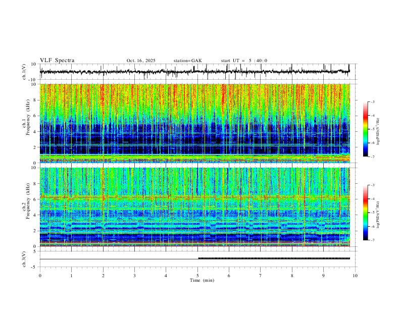
Task: Click the "6" label on the Time axis
Action: coord(229,276)
